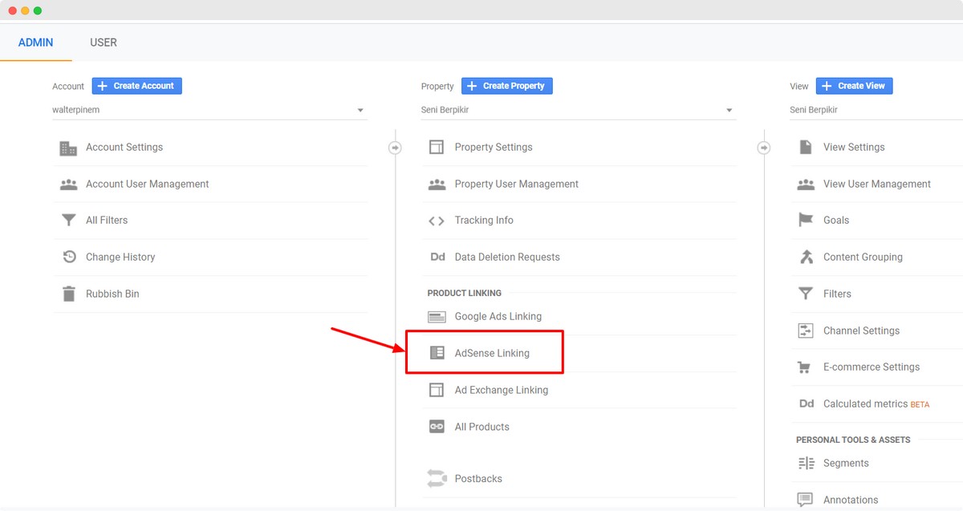This screenshot has height=511, width=963.
Task: Click the View Settings document icon
Action: (x=806, y=148)
